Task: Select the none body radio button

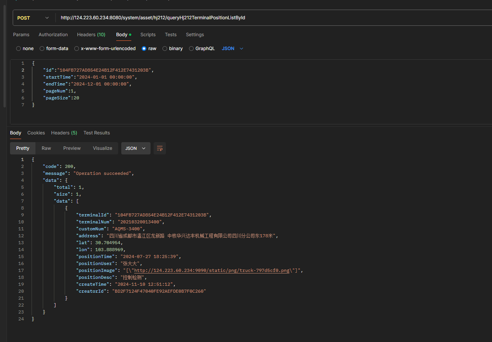Action: 18,49
